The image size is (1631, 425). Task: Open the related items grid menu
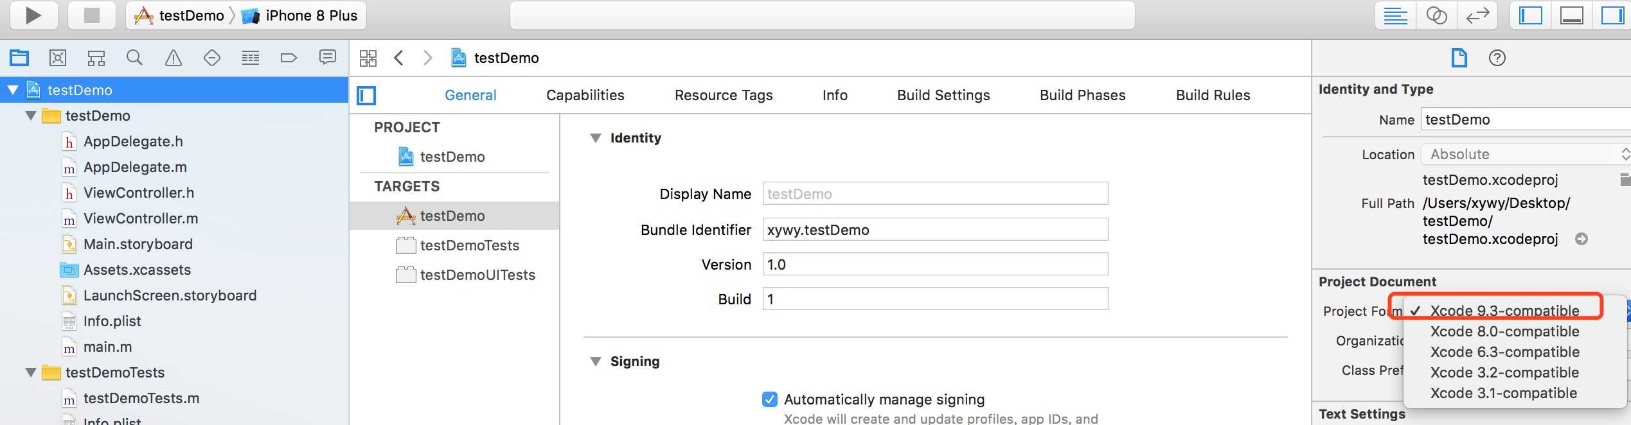(368, 58)
